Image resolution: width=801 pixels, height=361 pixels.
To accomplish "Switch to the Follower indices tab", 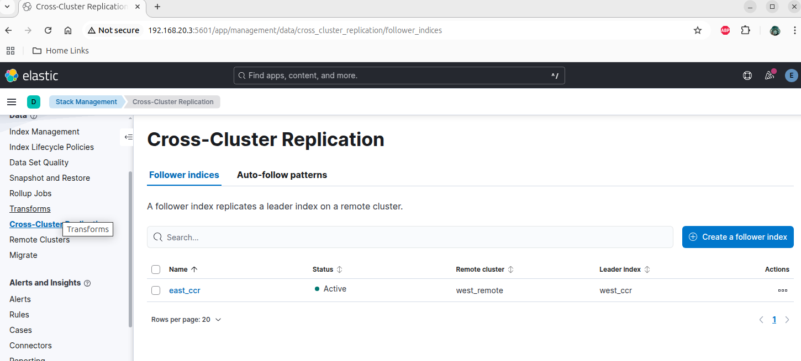I will tap(184, 175).
